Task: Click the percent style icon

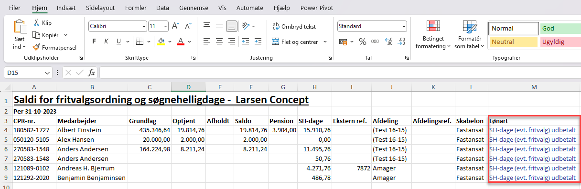Action: [362, 42]
